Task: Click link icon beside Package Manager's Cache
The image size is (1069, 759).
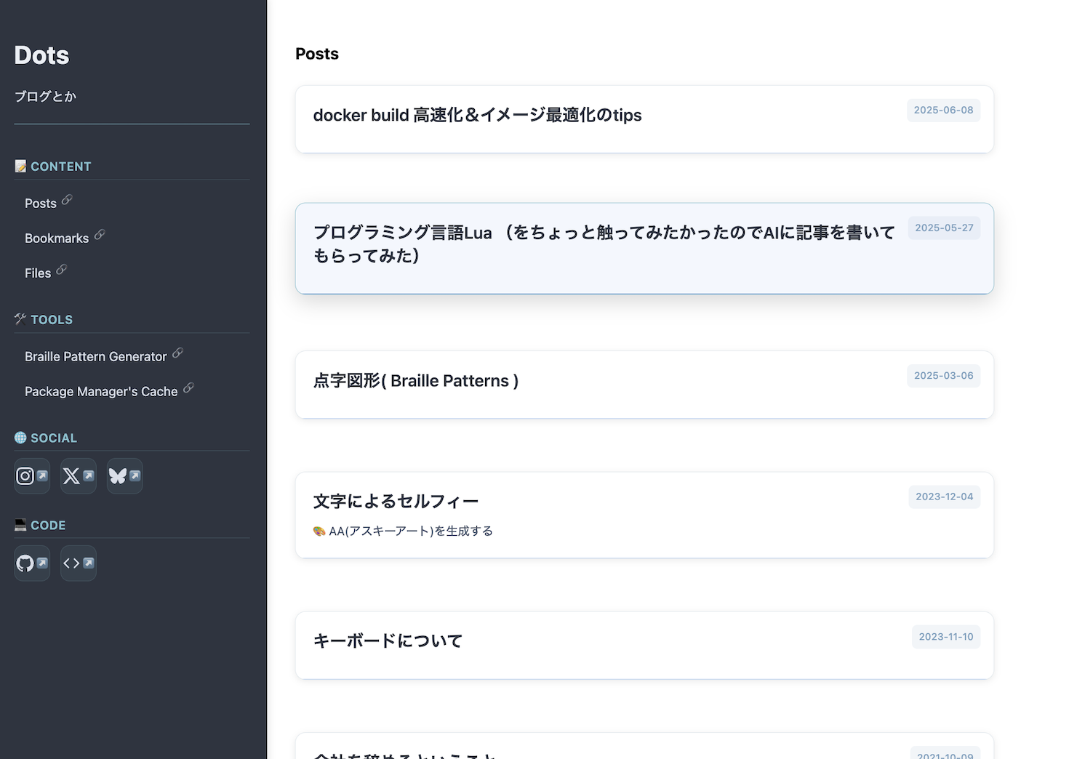Action: tap(188, 387)
